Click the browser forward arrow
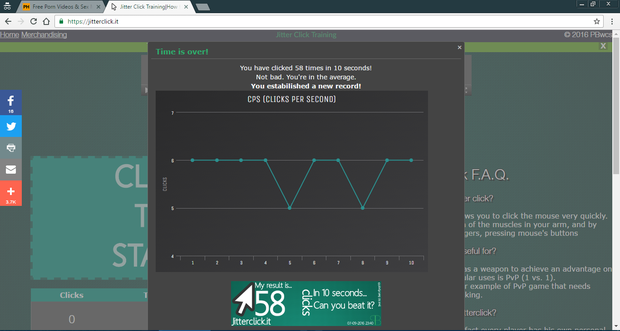 pos(21,21)
